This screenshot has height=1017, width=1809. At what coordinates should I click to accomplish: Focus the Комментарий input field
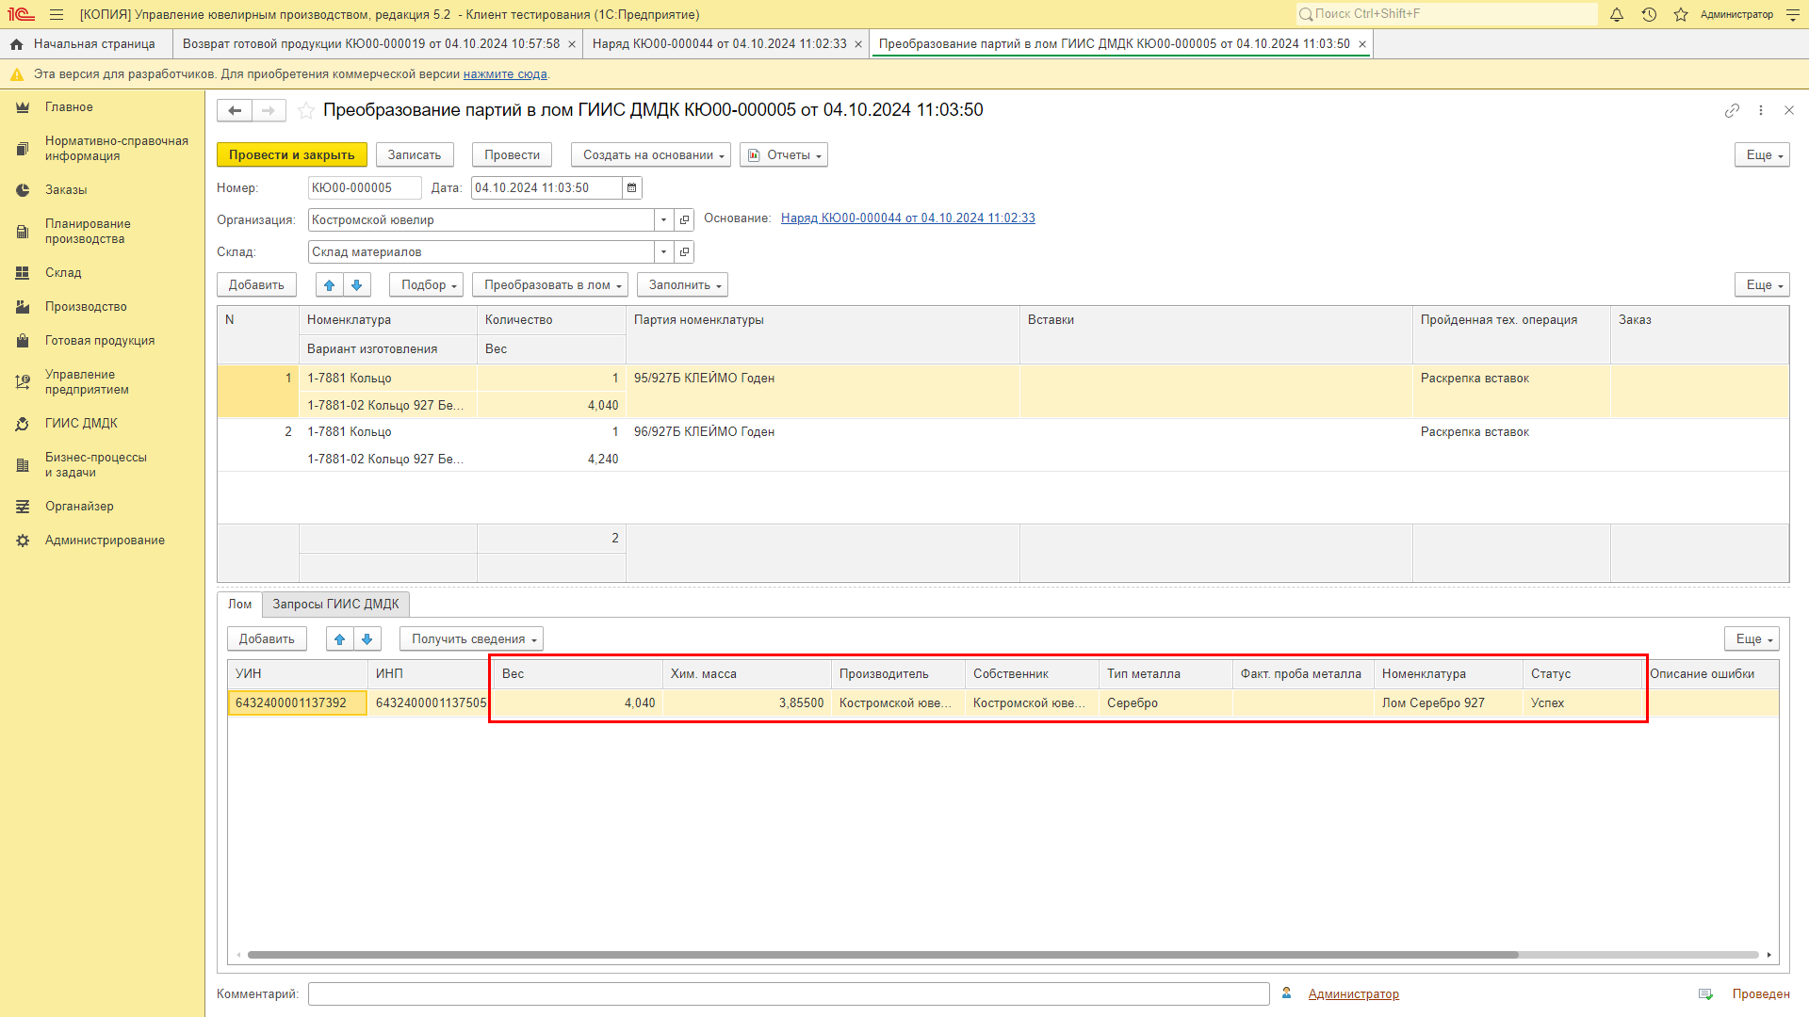click(x=789, y=994)
